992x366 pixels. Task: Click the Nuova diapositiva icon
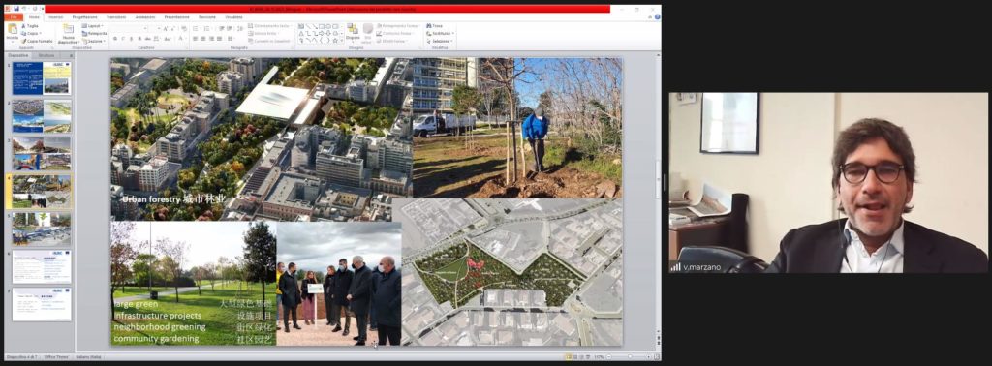tap(69, 29)
